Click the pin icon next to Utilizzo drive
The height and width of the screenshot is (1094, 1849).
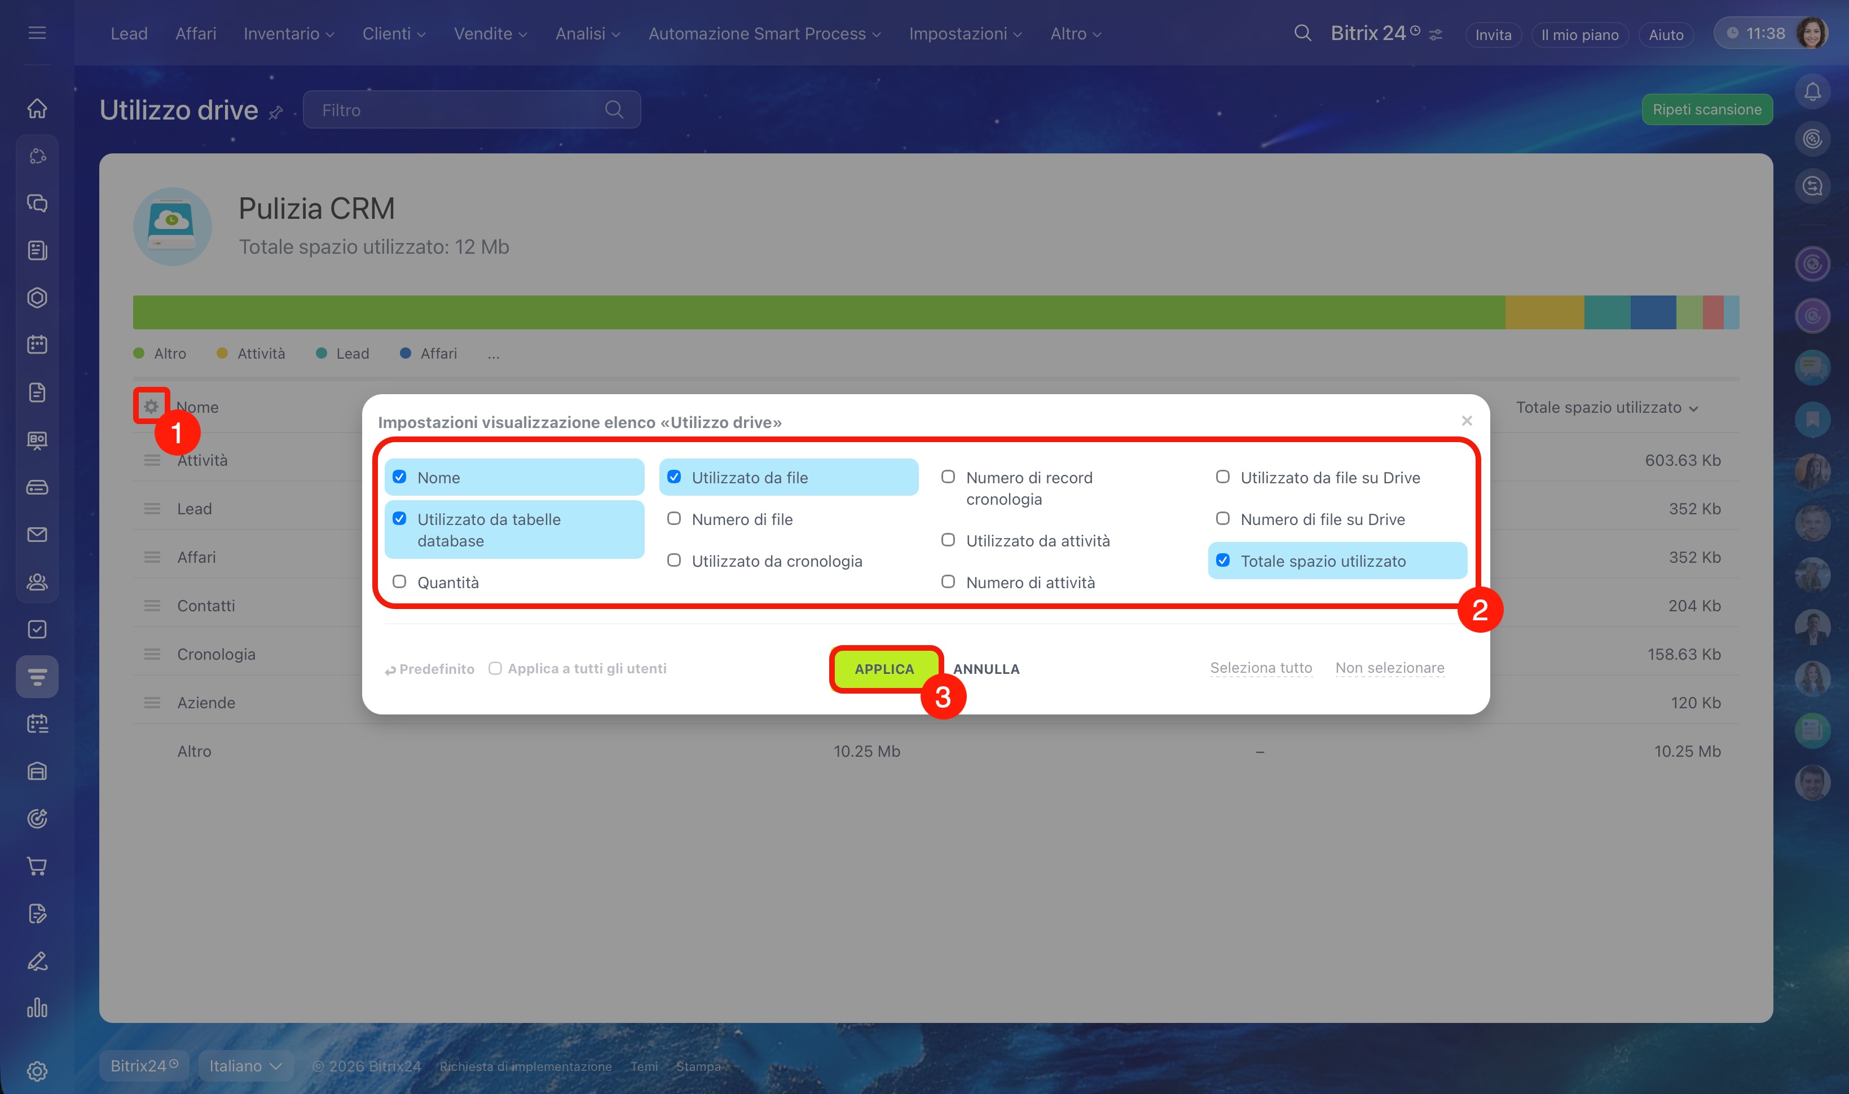click(276, 112)
